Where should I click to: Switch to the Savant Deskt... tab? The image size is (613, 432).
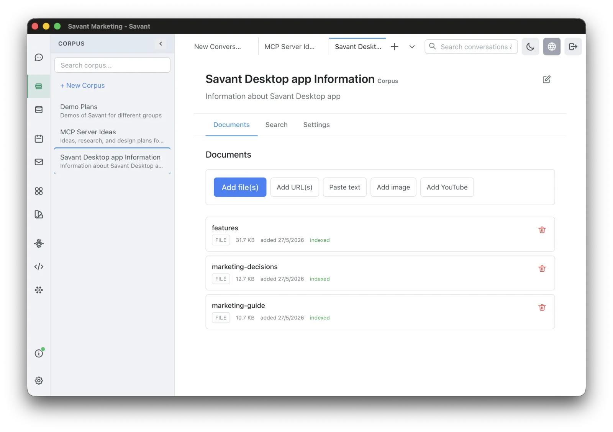tap(358, 47)
